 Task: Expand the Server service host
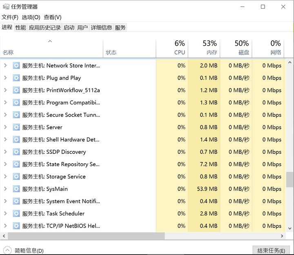(5, 127)
